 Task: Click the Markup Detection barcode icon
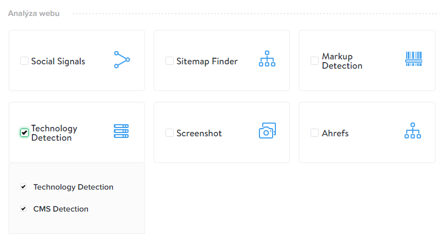414,59
